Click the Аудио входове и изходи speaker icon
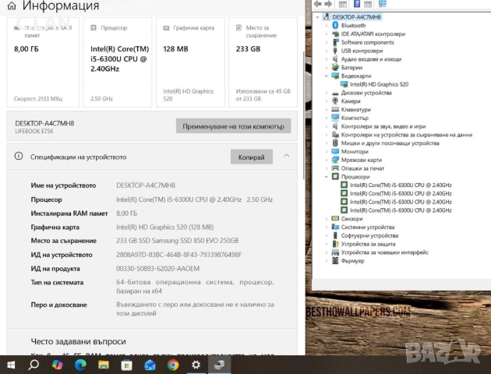 pos(335,59)
